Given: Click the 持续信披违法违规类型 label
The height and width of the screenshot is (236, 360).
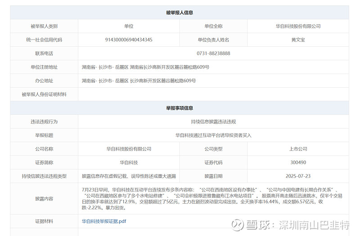Looking at the screenshot, I should click(x=44, y=176).
